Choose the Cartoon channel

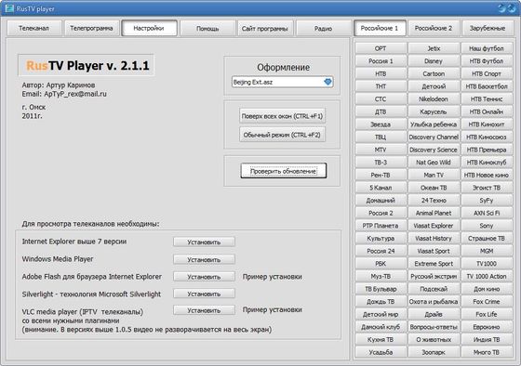434,73
